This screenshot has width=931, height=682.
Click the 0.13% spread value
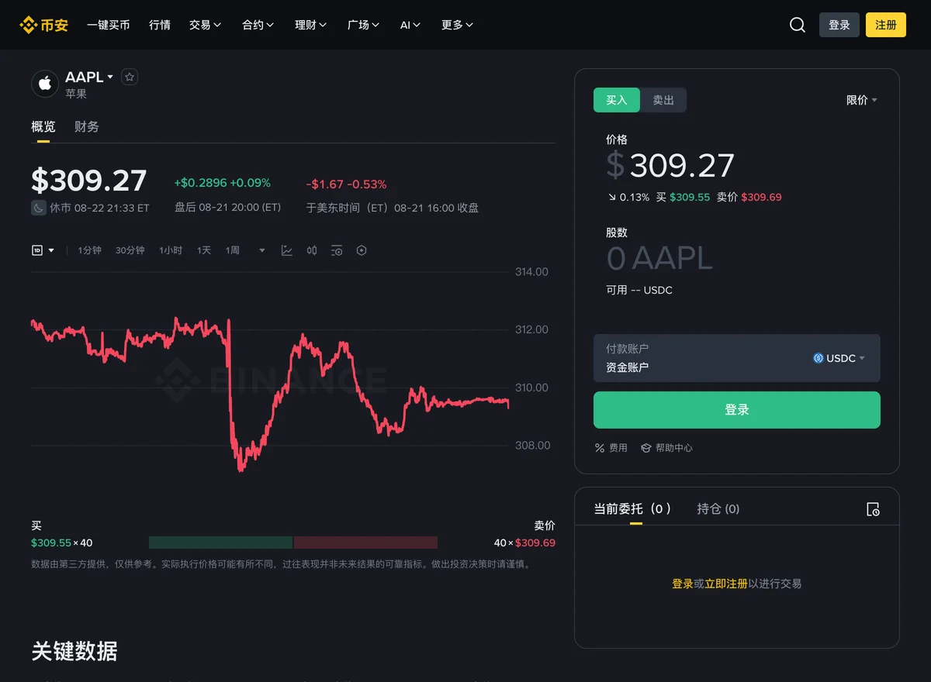click(635, 198)
